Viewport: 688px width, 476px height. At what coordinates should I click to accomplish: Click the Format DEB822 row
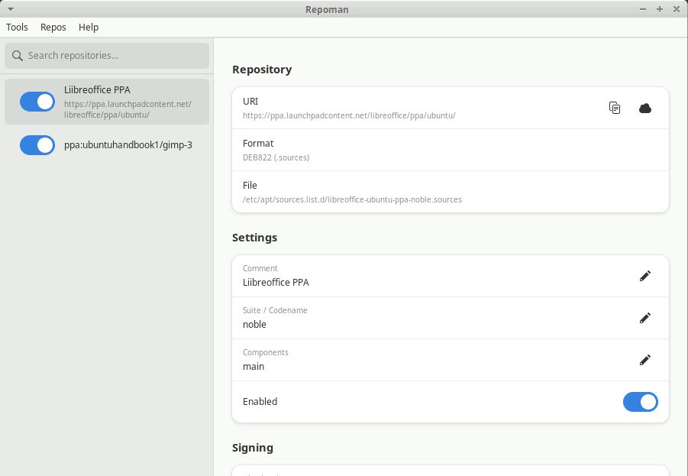[x=451, y=150]
